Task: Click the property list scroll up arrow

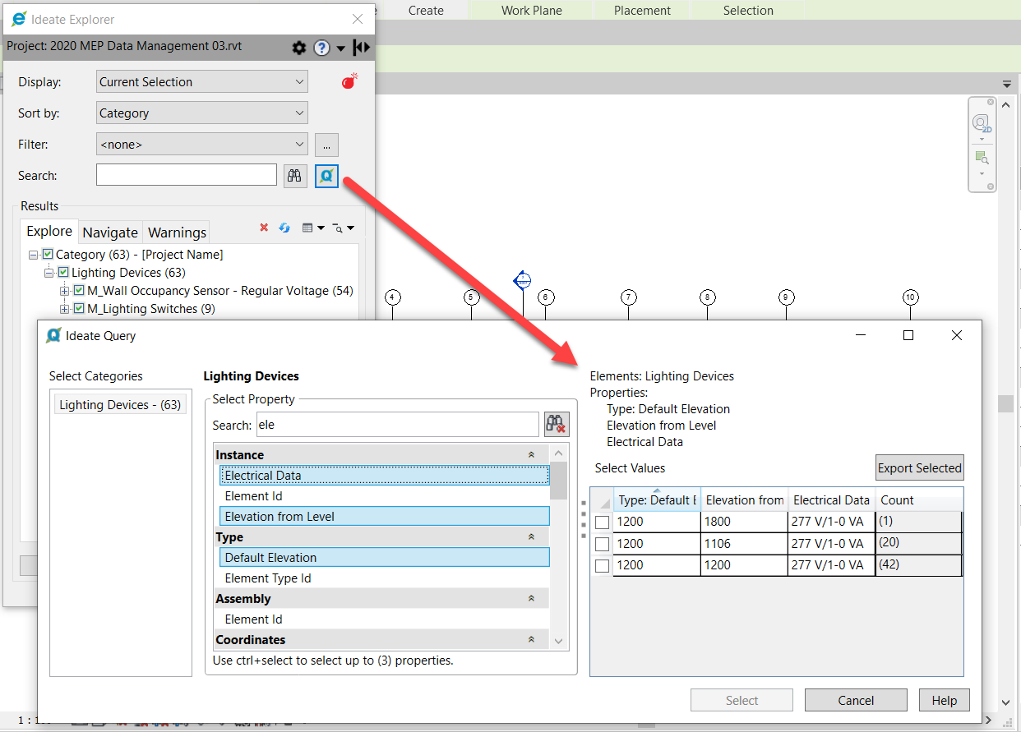Action: (559, 453)
